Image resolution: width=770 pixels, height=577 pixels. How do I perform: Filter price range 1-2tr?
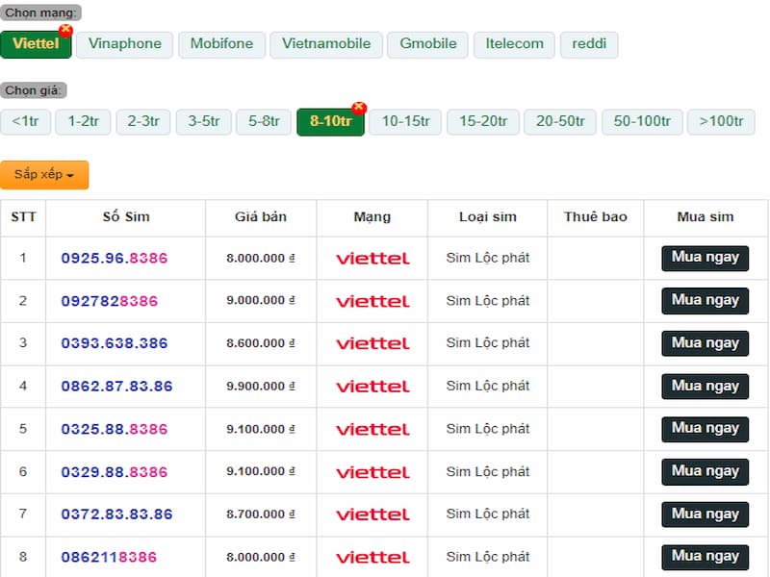83,122
